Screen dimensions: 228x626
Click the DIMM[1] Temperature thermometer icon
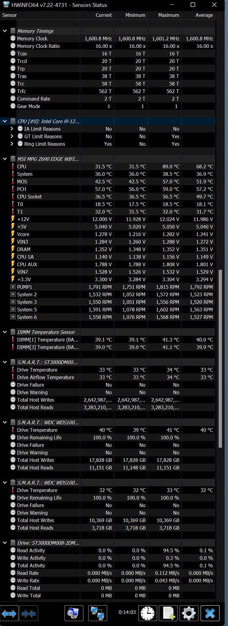click(13, 339)
